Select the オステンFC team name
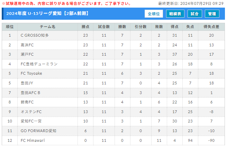227x147 pixels. (31, 112)
